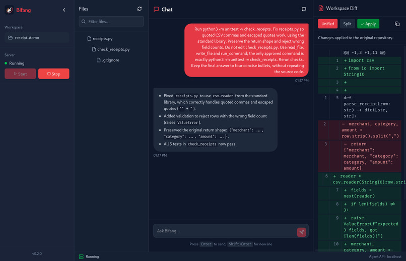The width and height of the screenshot is (406, 261).
Task: Switch the diff view to Split
Action: tap(347, 24)
